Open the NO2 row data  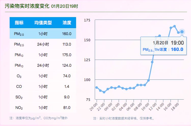pos(43,108)
